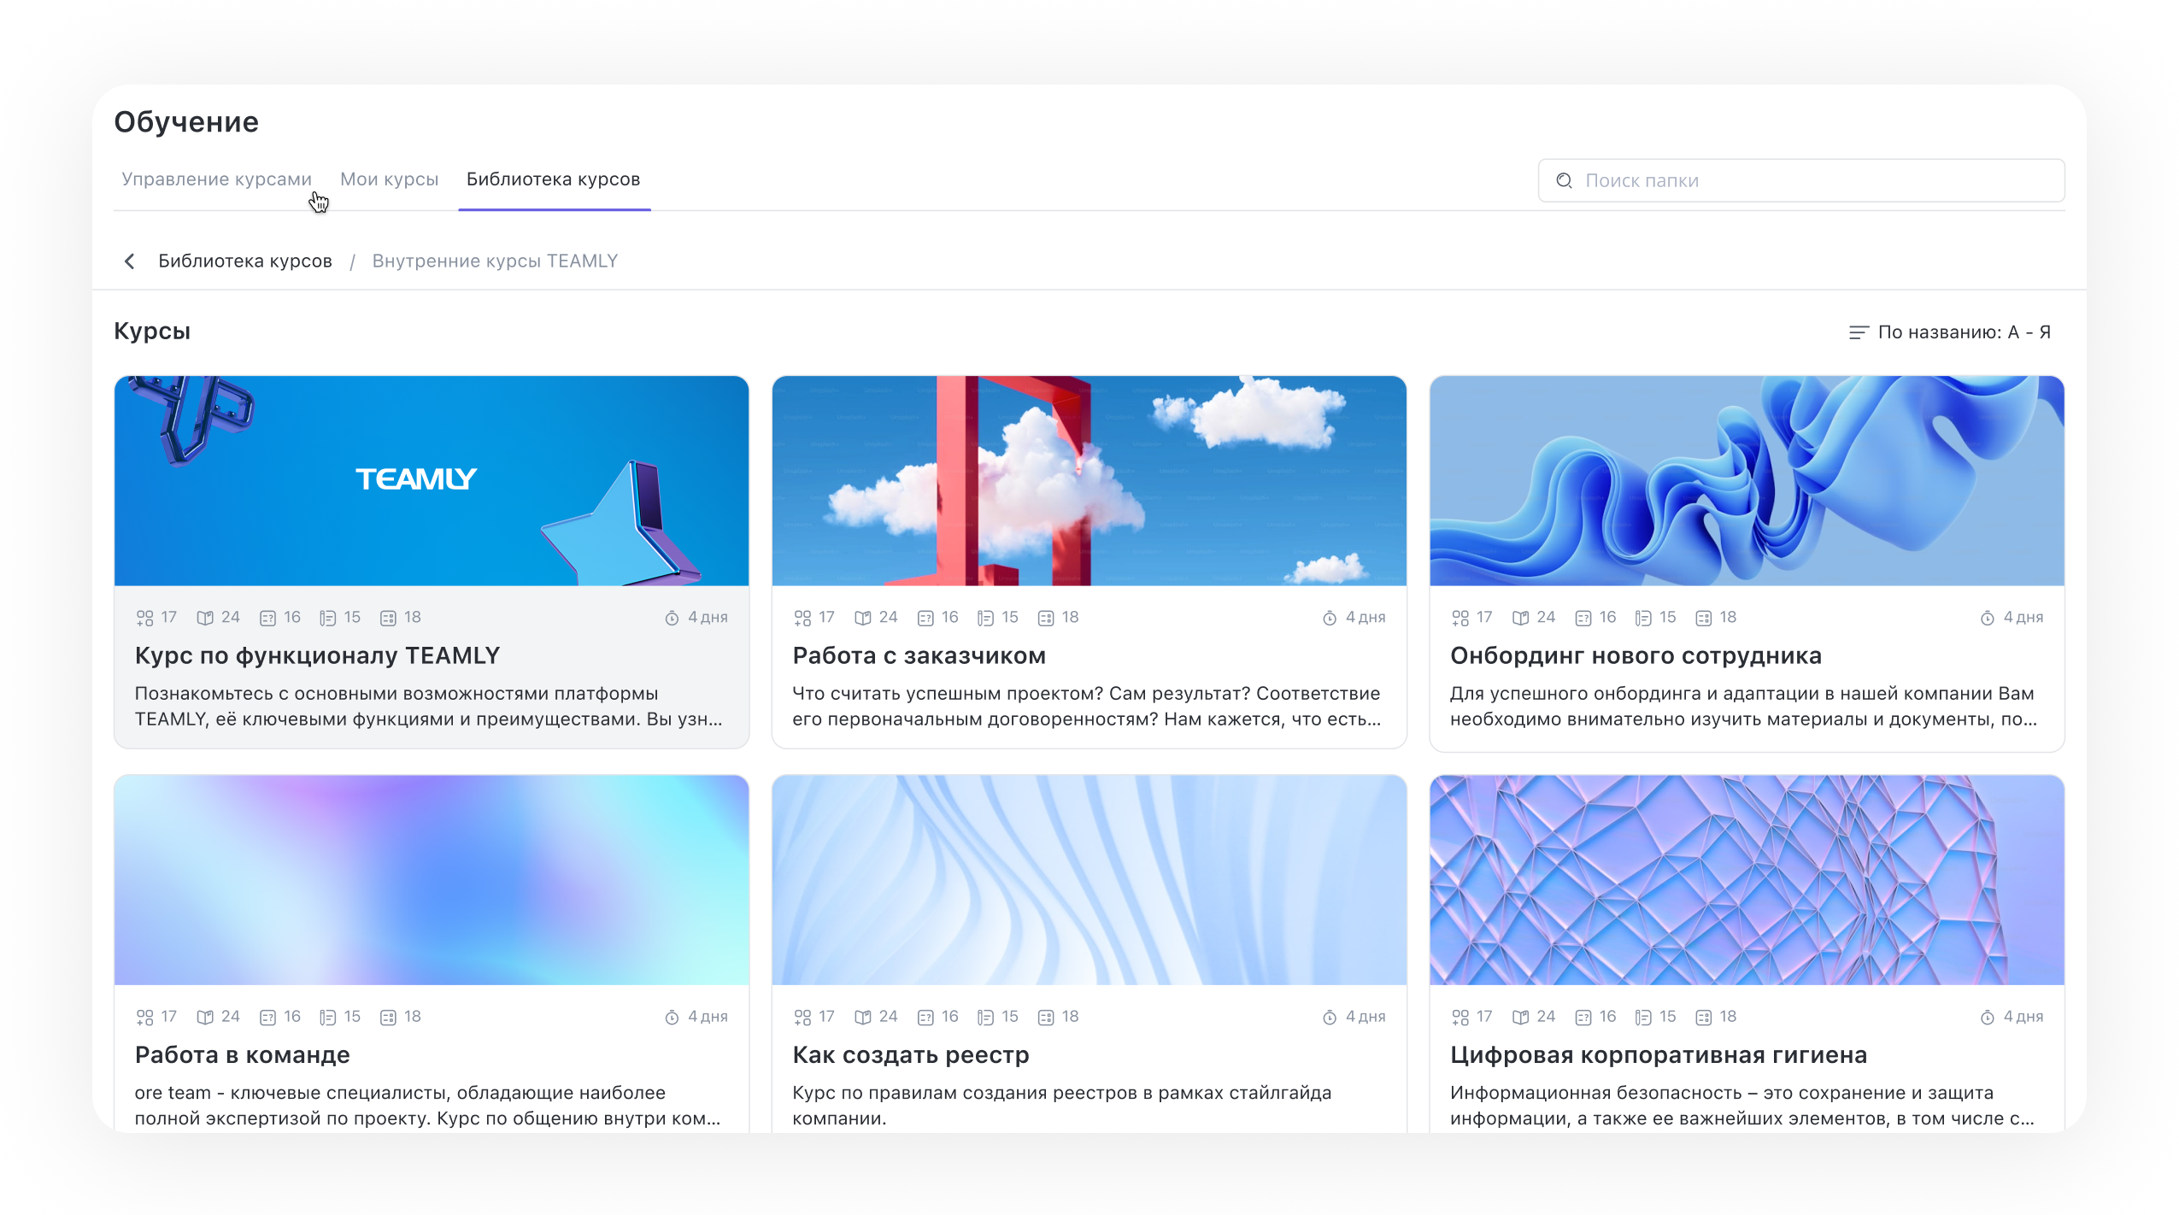Click the timer icon on Курс по функционалу TEAMLY
The height and width of the screenshot is (1215, 2179).
click(672, 618)
